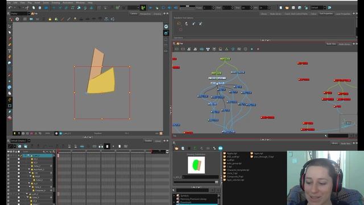
Task: Click the top render icon beside the Camera view
Action: [x=166, y=27]
